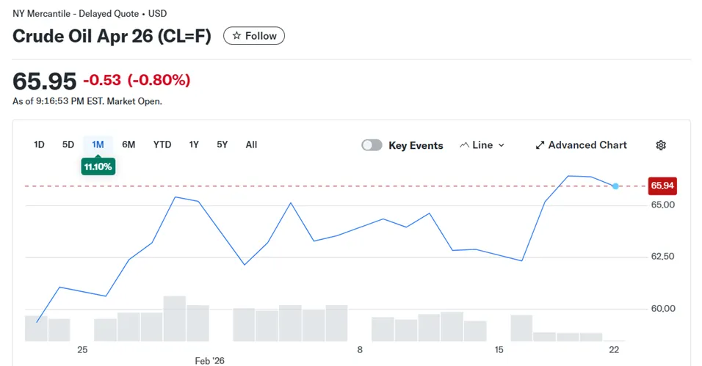Click the tallest volume bar near Feb '26
702x366 pixels.
tap(175, 318)
